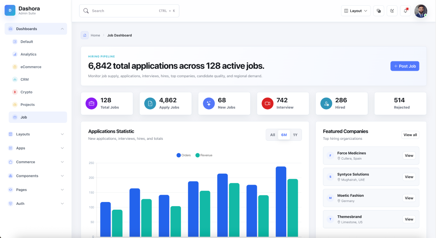The width and height of the screenshot is (436, 238).
Task: Toggle dark mode moon icon
Action: tap(392, 11)
